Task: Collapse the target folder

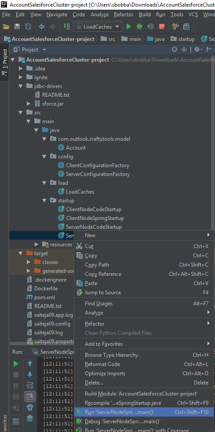Action: 20,253
